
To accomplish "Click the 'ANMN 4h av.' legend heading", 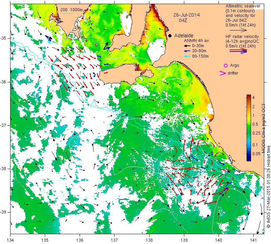I will pos(197,41).
